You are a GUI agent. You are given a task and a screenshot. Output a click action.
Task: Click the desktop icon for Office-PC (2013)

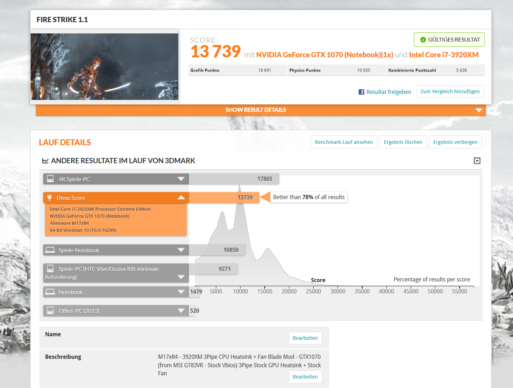(x=50, y=310)
